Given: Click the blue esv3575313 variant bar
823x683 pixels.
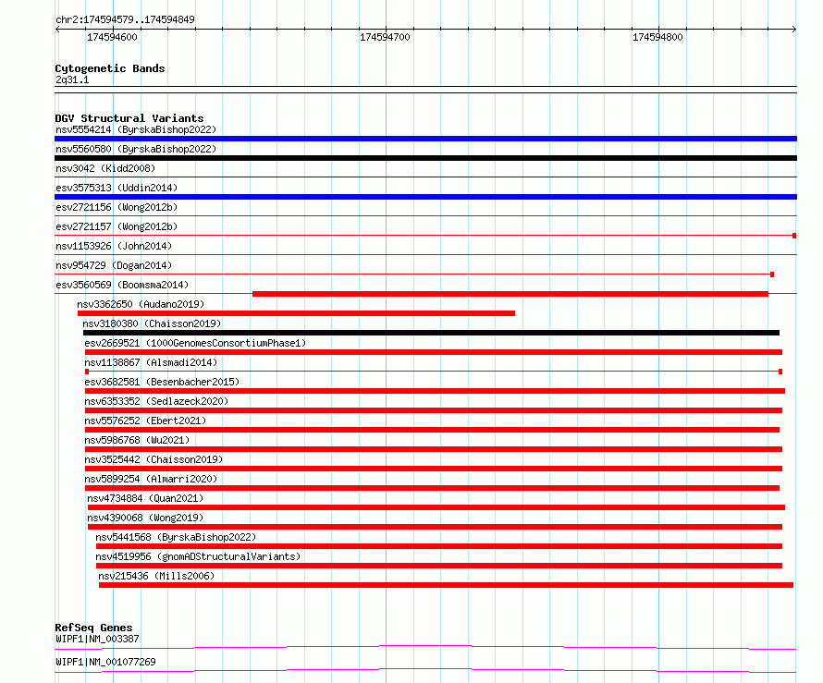Looking at the screenshot, I should (425, 197).
